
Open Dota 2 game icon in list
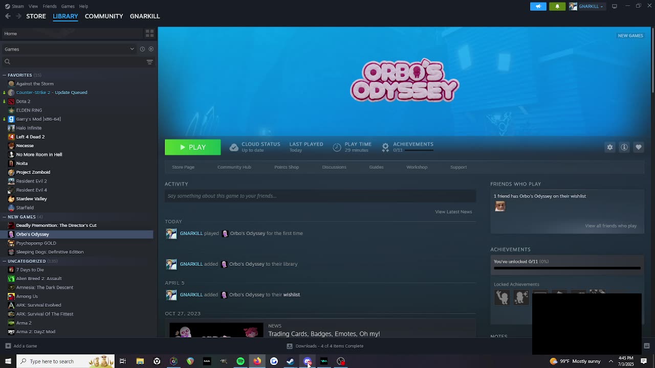tap(11, 101)
